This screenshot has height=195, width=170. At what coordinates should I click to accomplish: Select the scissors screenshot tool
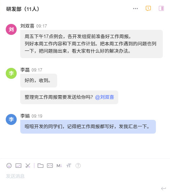coord(28,166)
